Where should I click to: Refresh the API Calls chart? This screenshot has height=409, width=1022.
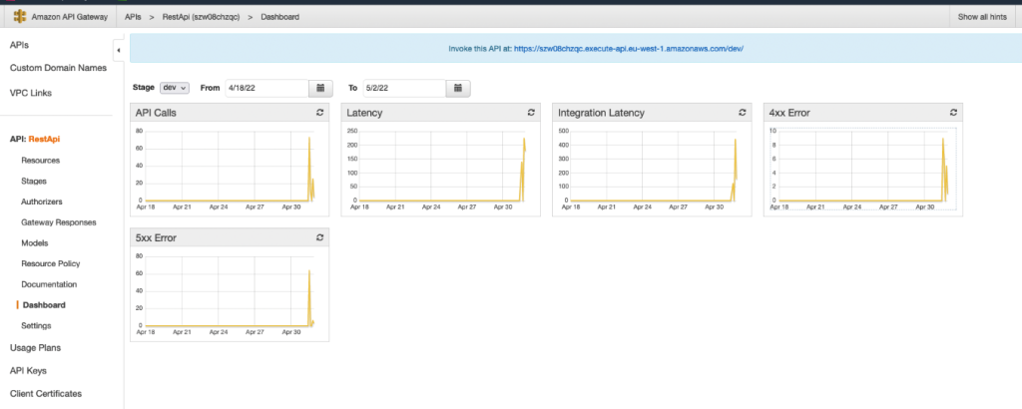(319, 113)
